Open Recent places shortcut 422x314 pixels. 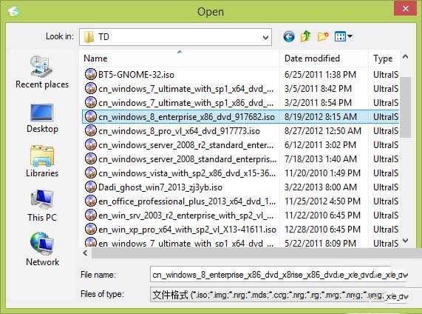(42, 72)
